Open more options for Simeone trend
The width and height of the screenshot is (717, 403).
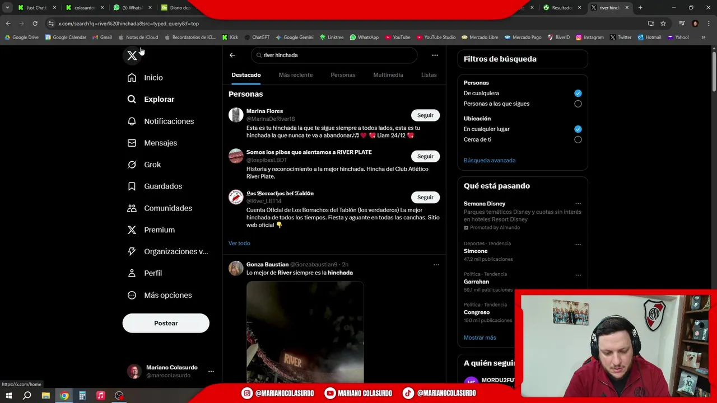click(578, 245)
